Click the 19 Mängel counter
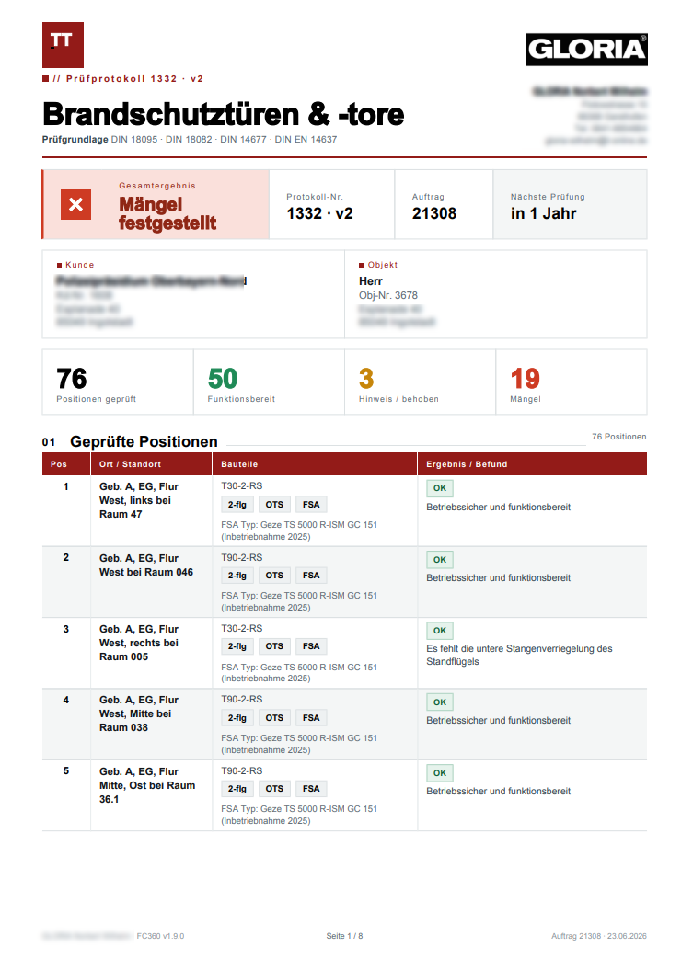693x970 pixels. point(571,382)
